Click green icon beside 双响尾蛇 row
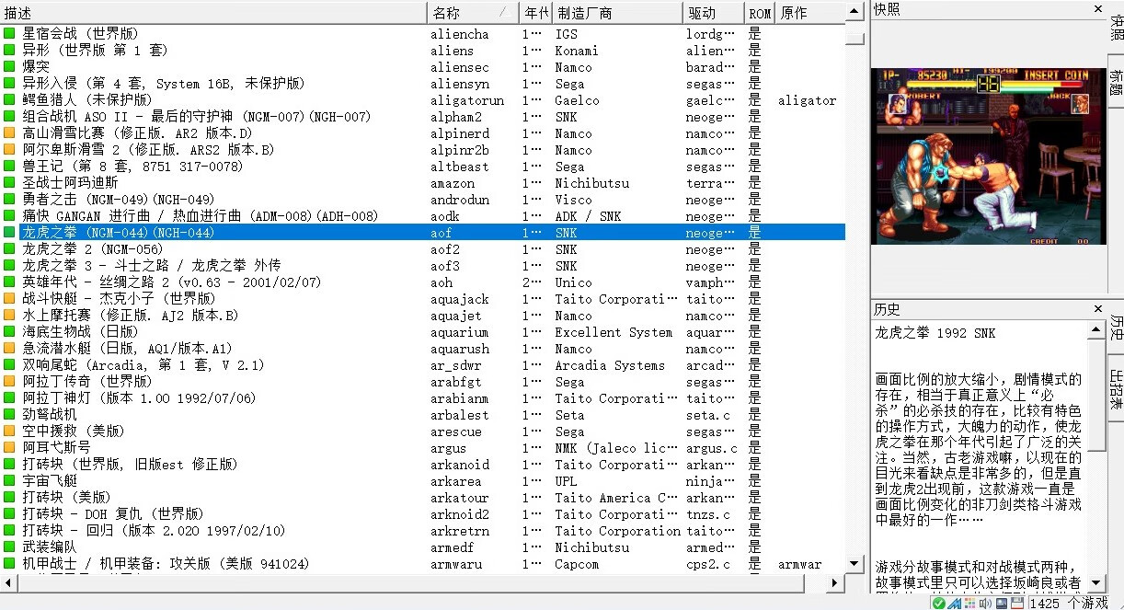Screen dimensions: 1124x610 (x=10, y=365)
